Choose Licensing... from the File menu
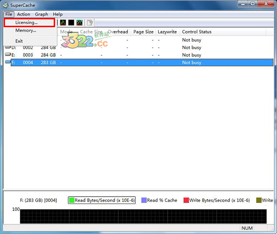The image size is (277, 234). 30,23
